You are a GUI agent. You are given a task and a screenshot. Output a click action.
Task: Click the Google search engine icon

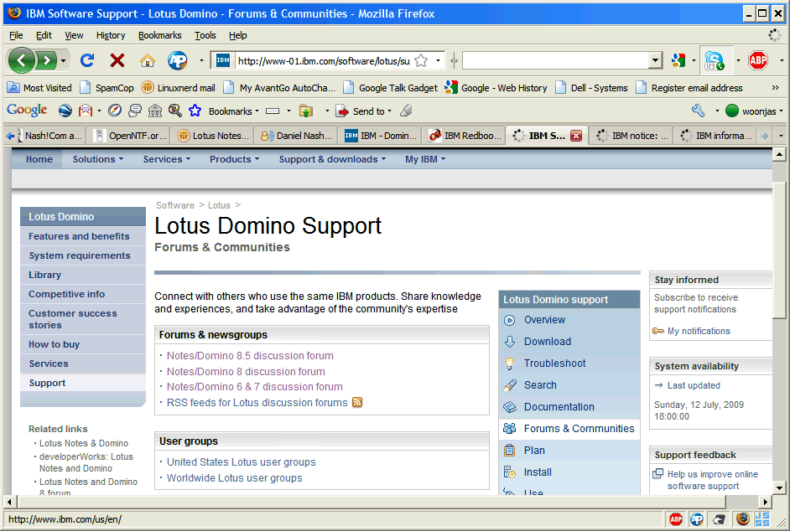pos(678,61)
